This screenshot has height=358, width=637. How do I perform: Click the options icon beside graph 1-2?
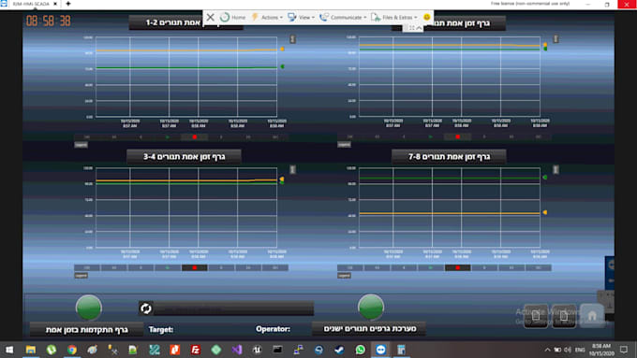pyautogui.click(x=292, y=39)
